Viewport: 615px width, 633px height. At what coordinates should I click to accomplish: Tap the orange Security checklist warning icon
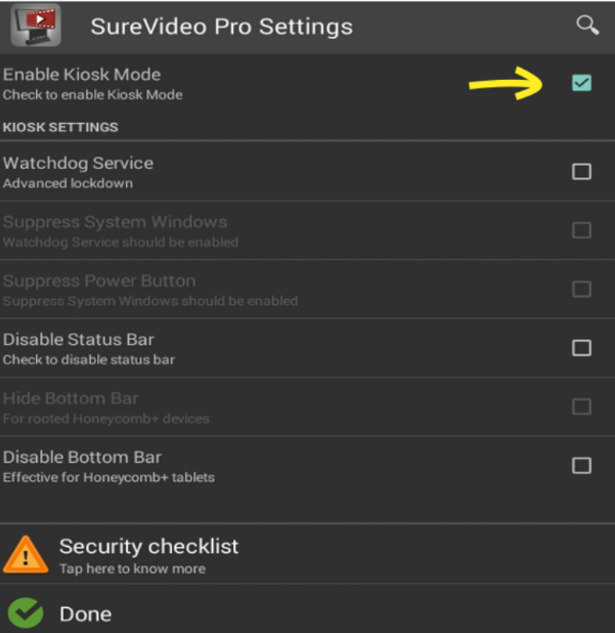pyautogui.click(x=25, y=555)
